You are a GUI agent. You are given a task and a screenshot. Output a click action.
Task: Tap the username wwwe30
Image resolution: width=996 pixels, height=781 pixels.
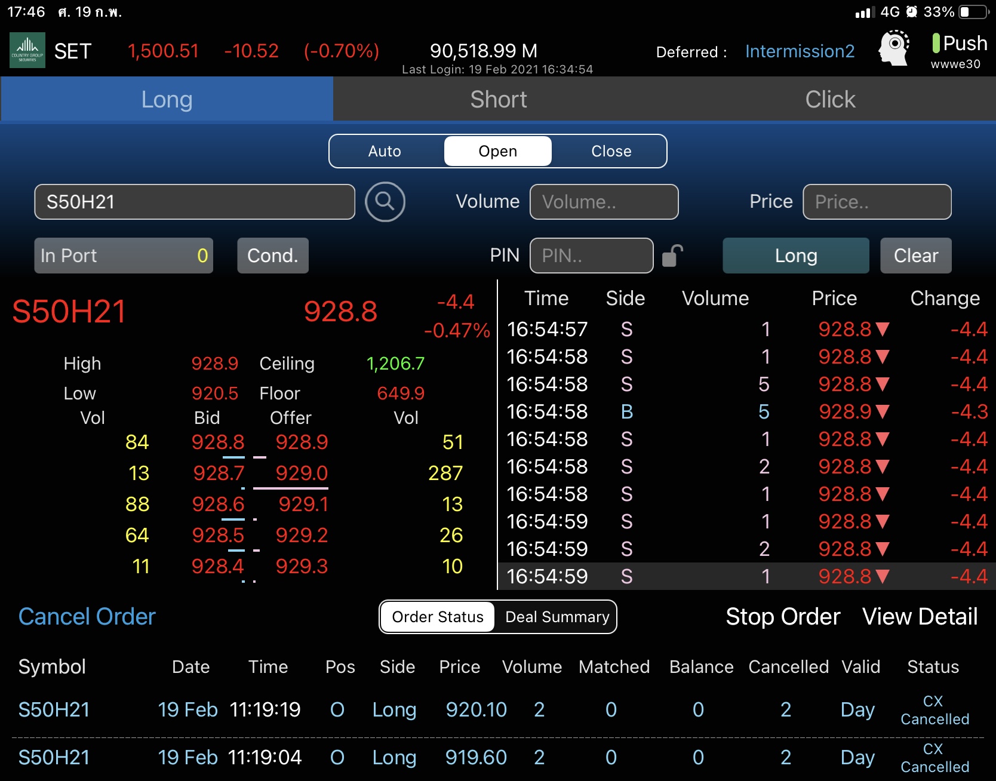coord(955,64)
